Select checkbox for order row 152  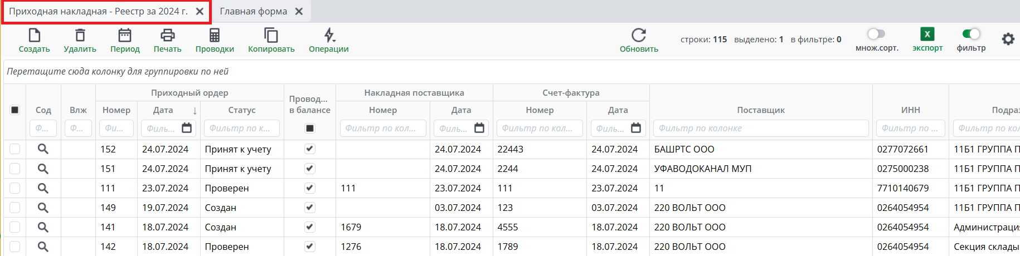(15, 149)
